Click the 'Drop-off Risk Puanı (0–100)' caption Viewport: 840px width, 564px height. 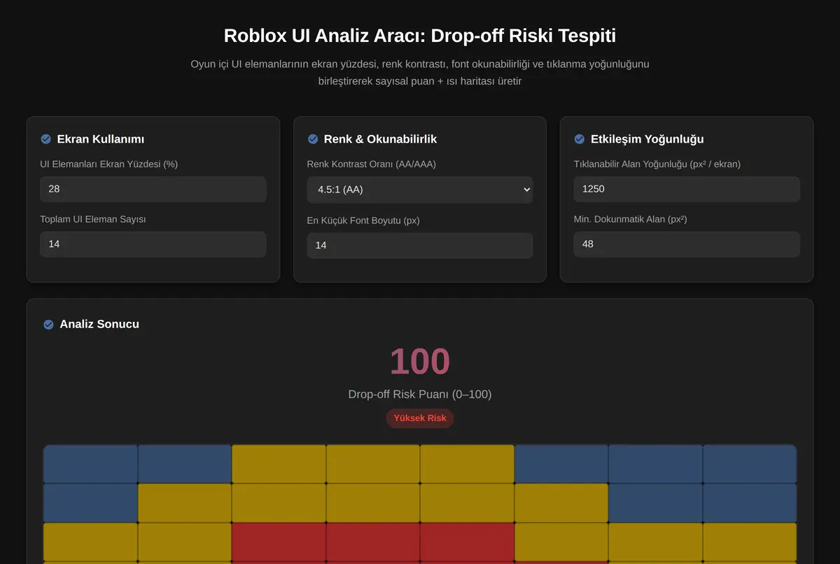point(420,395)
